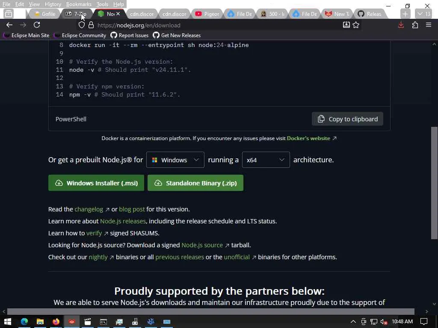The height and width of the screenshot is (328, 438).
Task: Show site security padlock info
Action: (91, 25)
